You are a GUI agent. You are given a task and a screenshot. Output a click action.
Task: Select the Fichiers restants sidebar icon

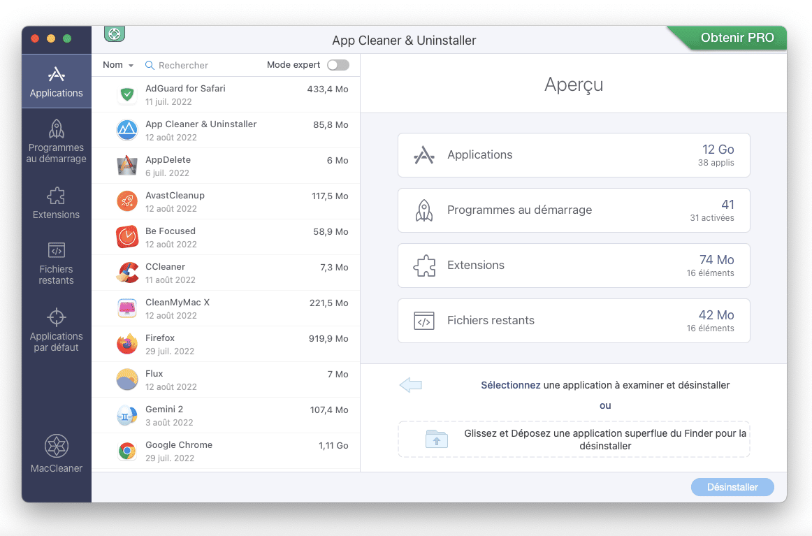(56, 250)
